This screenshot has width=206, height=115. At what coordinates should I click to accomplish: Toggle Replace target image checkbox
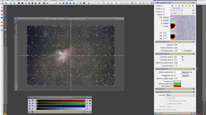tap(167, 103)
